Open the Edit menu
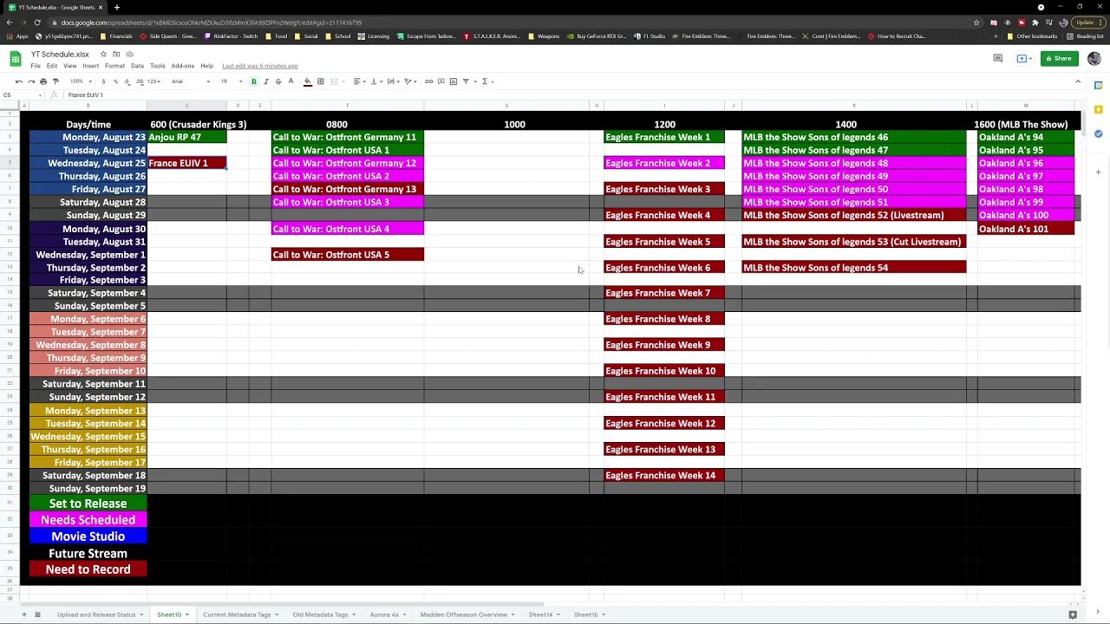 (52, 66)
